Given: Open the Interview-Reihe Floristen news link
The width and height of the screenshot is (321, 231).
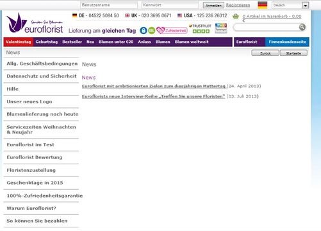Looking at the screenshot, I should (153, 96).
